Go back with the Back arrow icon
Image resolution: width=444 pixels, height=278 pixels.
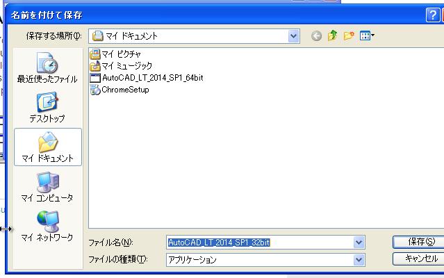coord(316,36)
